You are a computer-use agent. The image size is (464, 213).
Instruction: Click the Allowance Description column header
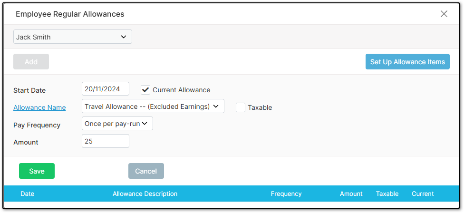click(145, 194)
